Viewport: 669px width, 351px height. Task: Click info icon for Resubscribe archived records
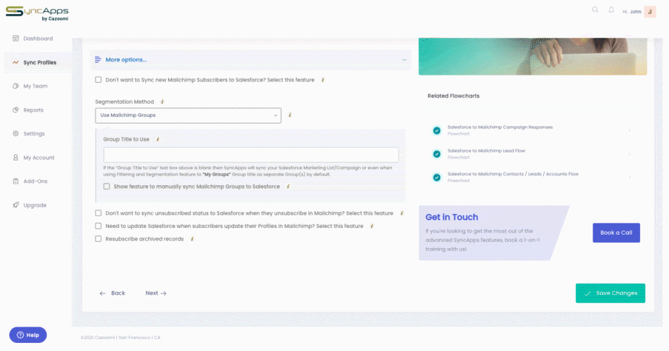[x=192, y=239]
